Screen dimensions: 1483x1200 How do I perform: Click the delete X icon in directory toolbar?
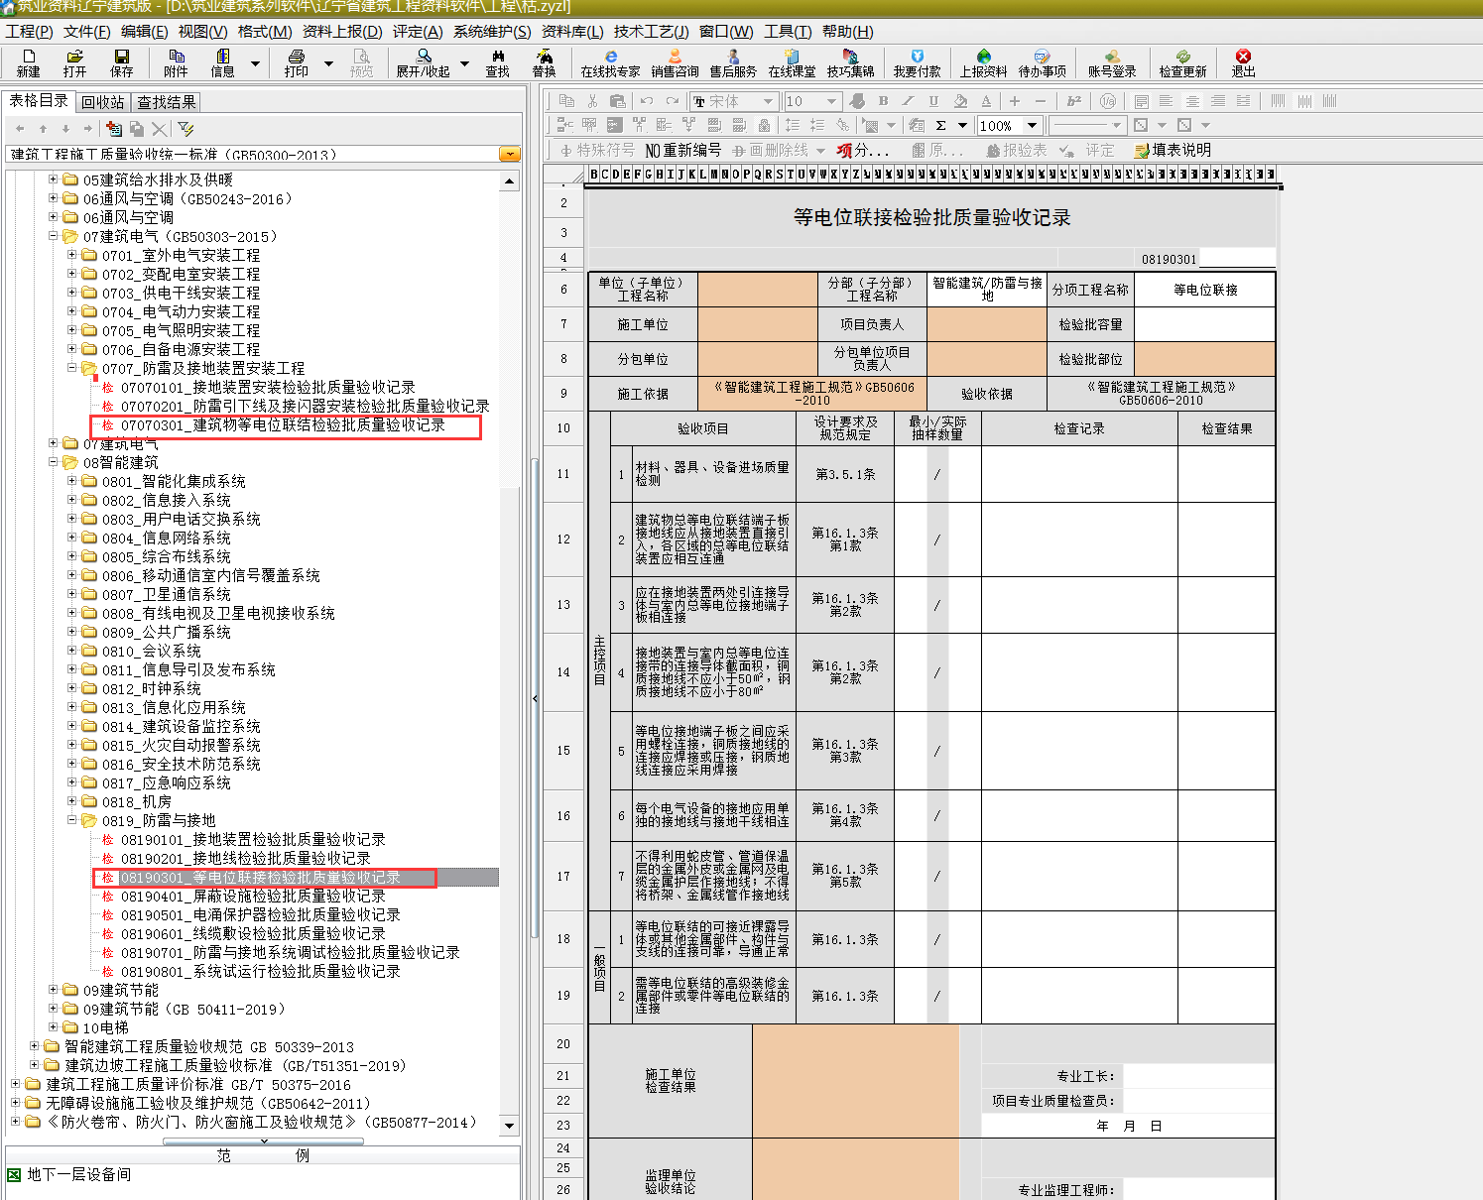159,129
